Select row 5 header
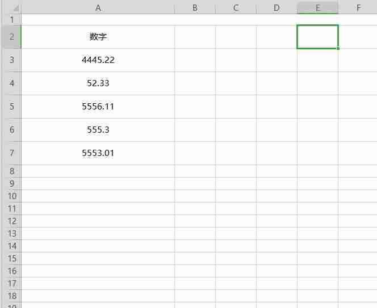Image resolution: width=377 pixels, height=308 pixels. [x=11, y=107]
